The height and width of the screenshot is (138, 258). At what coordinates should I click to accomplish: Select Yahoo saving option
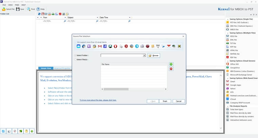[x=231, y=89]
